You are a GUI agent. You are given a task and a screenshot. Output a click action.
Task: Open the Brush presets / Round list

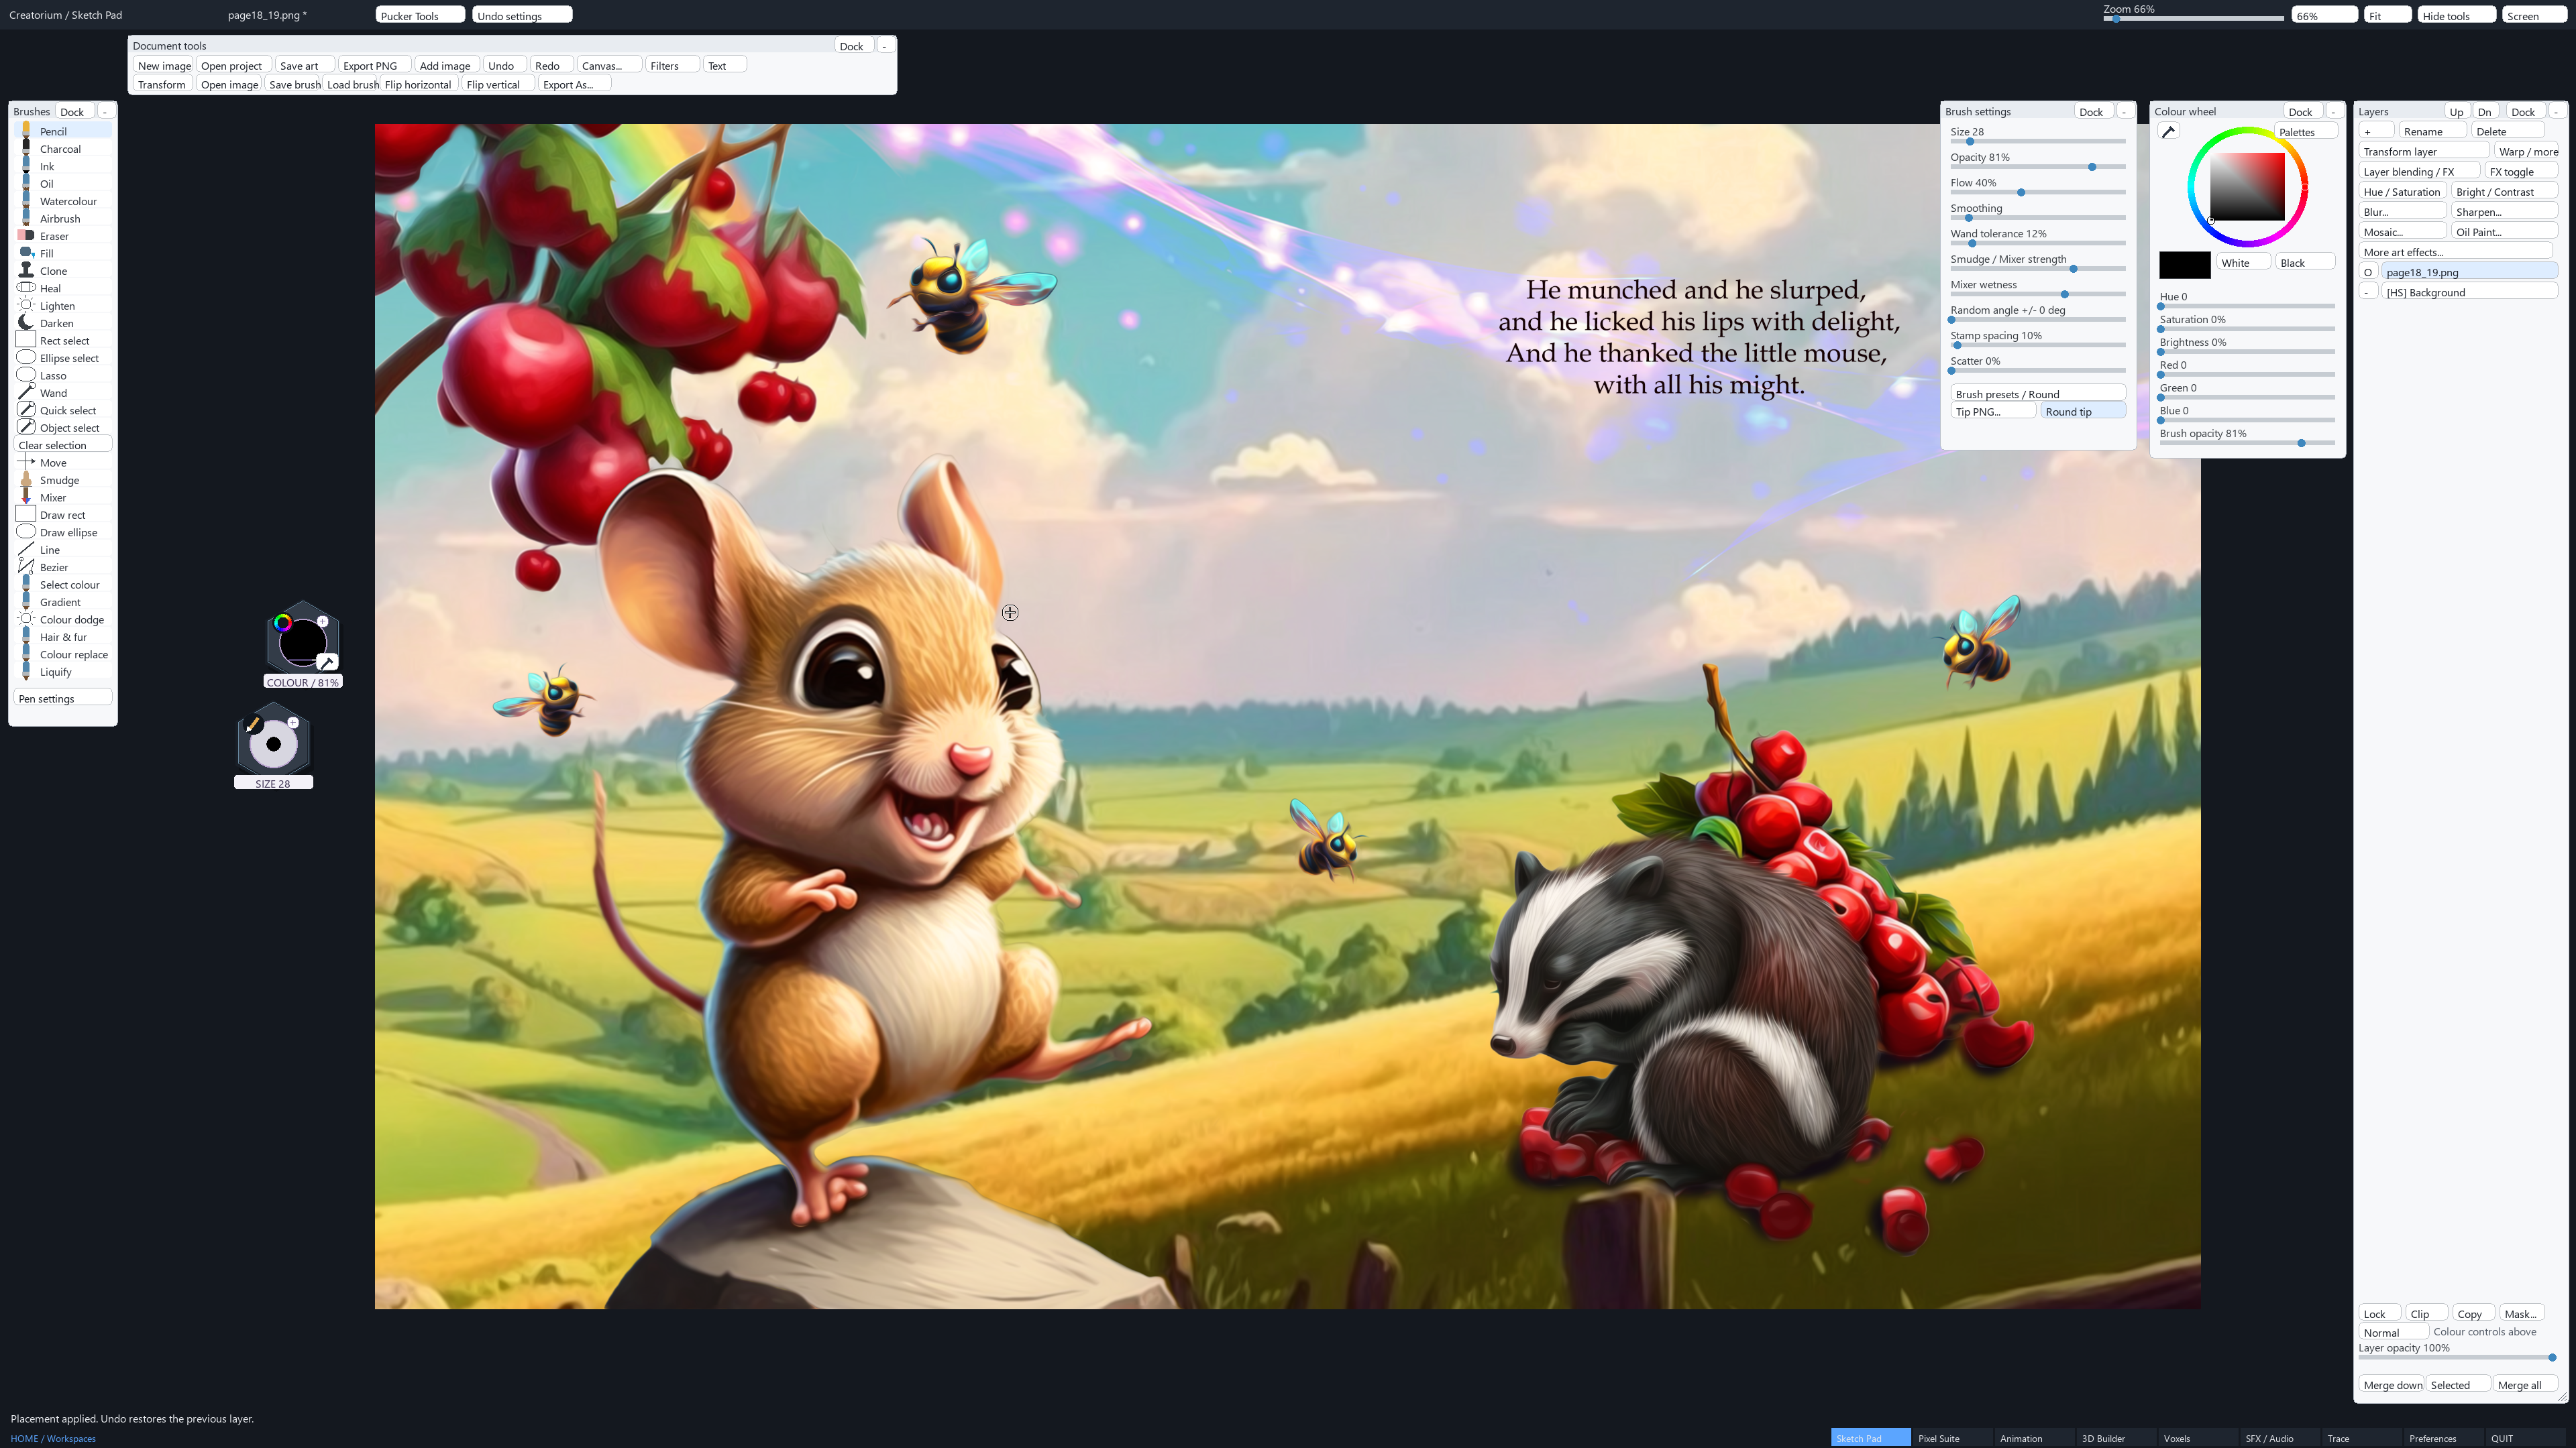pos(2038,394)
